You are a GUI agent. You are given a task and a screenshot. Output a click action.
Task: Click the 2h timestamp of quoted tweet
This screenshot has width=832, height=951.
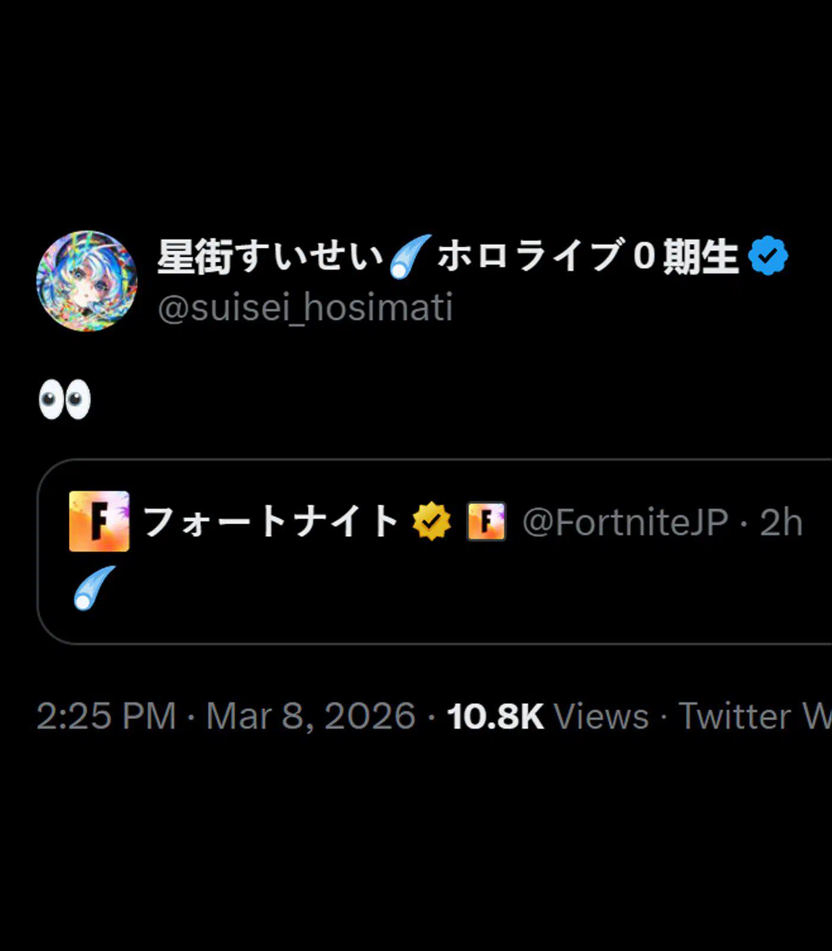coord(781,522)
